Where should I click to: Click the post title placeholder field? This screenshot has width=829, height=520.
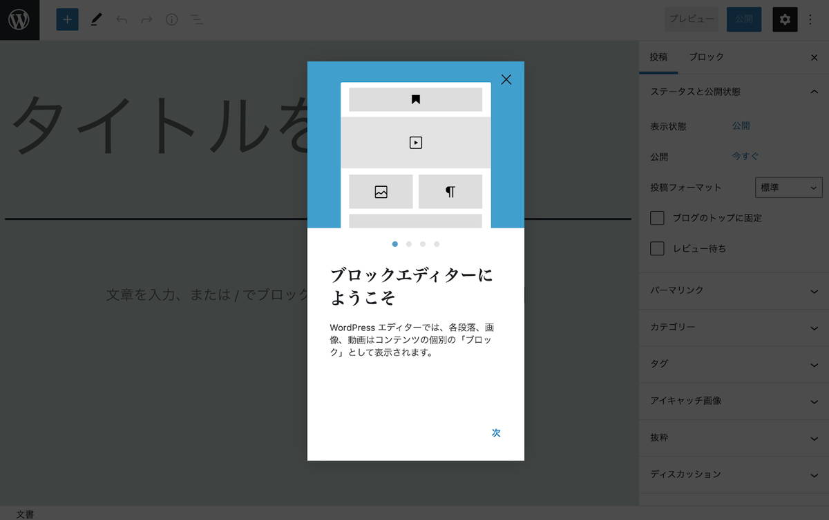(x=159, y=124)
